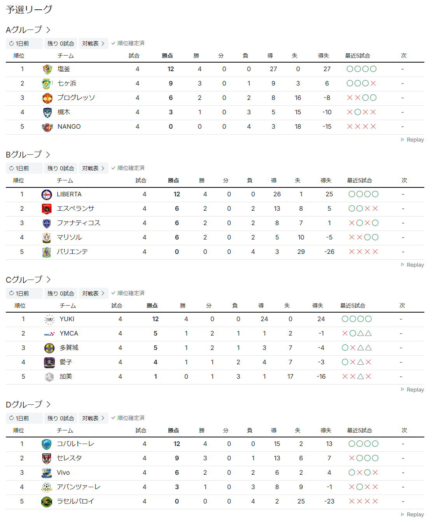Click the プログレッソ team crest icon

point(47,98)
